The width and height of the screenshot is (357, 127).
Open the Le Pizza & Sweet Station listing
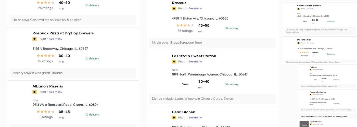coord(194,56)
